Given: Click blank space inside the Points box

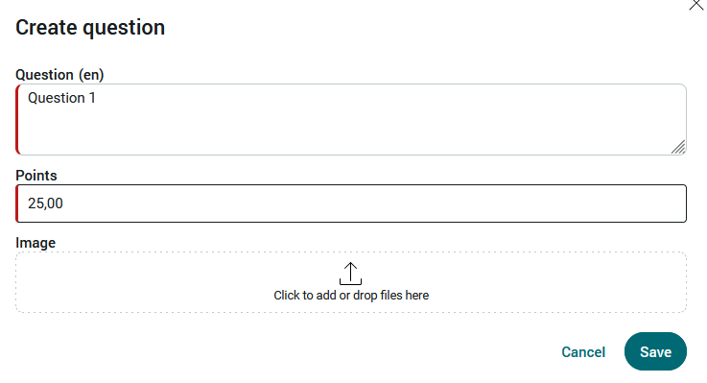Looking at the screenshot, I should click(x=374, y=203).
